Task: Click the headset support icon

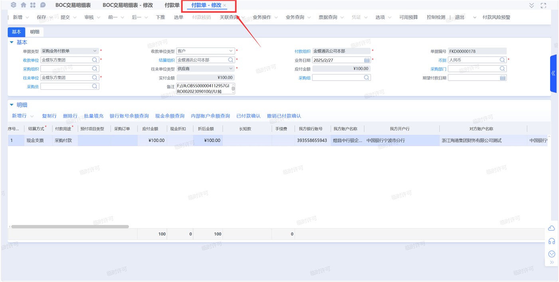Action: [552, 241]
